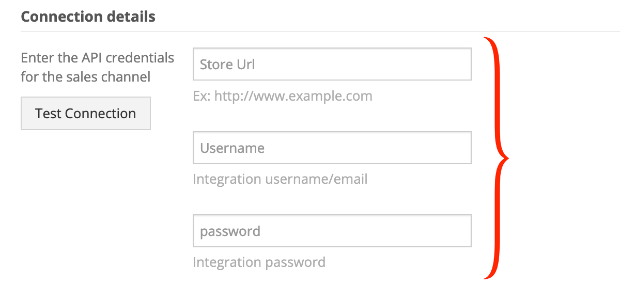Click the 'for the sales channel' text line

pyautogui.click(x=86, y=77)
